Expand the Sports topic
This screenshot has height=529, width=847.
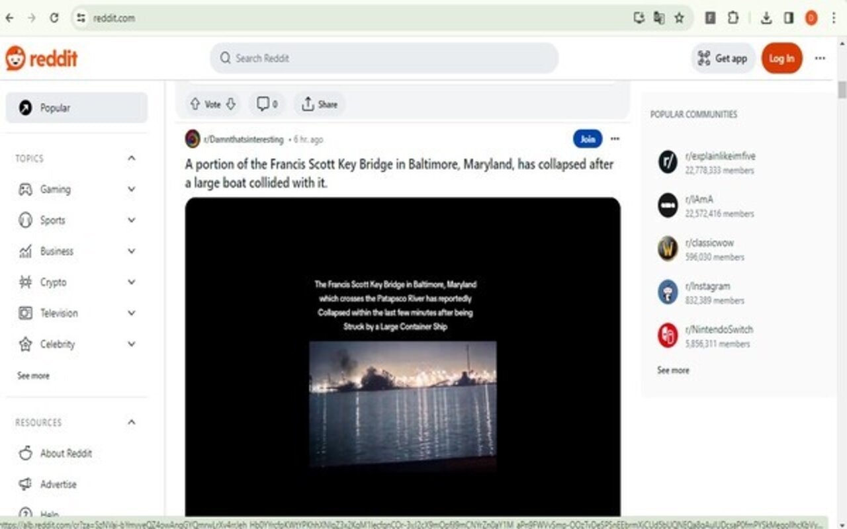point(132,220)
